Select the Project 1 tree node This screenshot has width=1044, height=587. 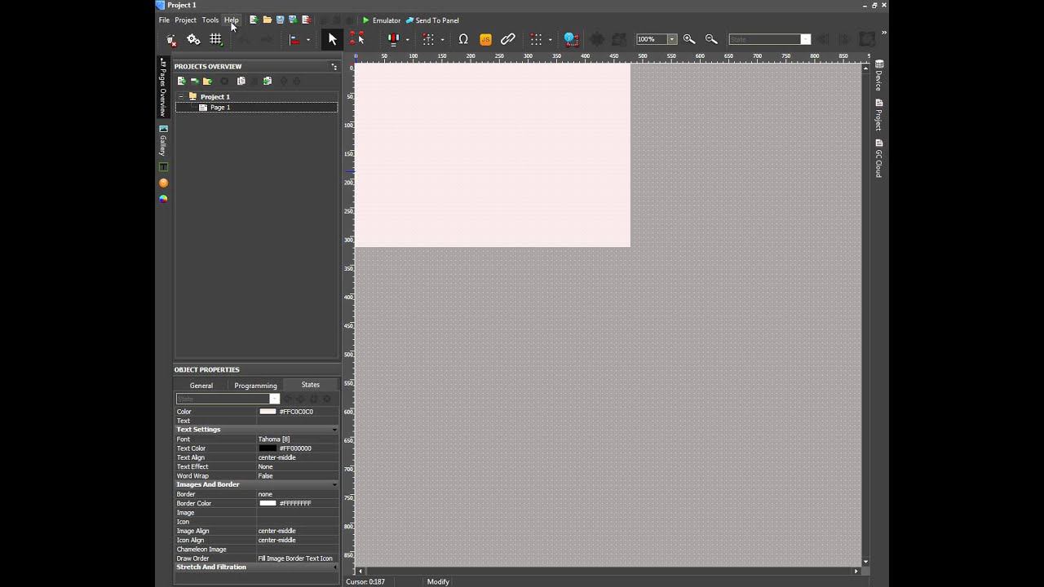click(215, 97)
